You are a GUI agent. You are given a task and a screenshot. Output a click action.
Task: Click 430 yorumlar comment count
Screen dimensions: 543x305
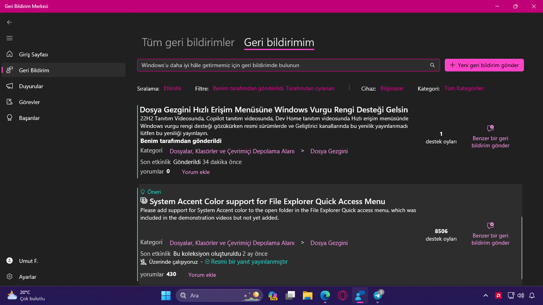point(171,274)
